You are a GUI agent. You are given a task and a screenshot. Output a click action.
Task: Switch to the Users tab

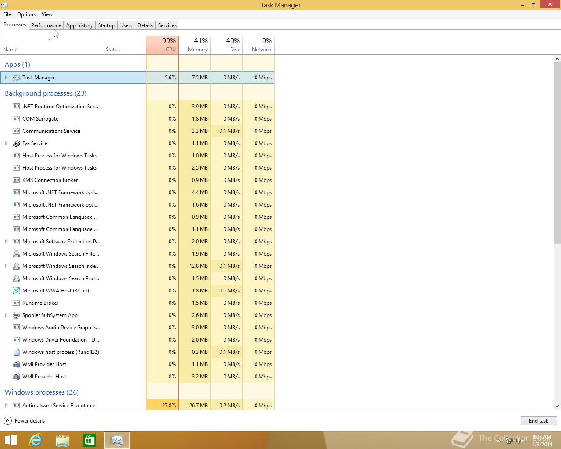(126, 25)
